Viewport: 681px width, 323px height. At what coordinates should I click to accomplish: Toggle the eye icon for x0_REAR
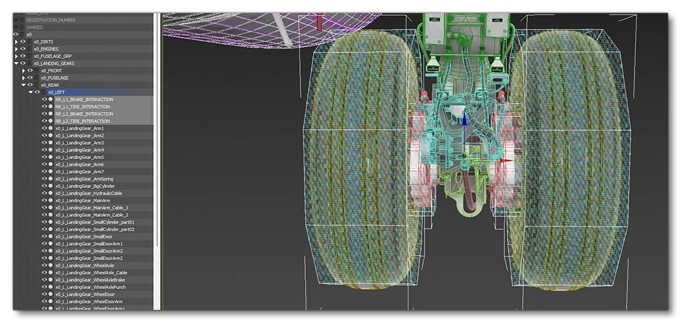click(30, 85)
